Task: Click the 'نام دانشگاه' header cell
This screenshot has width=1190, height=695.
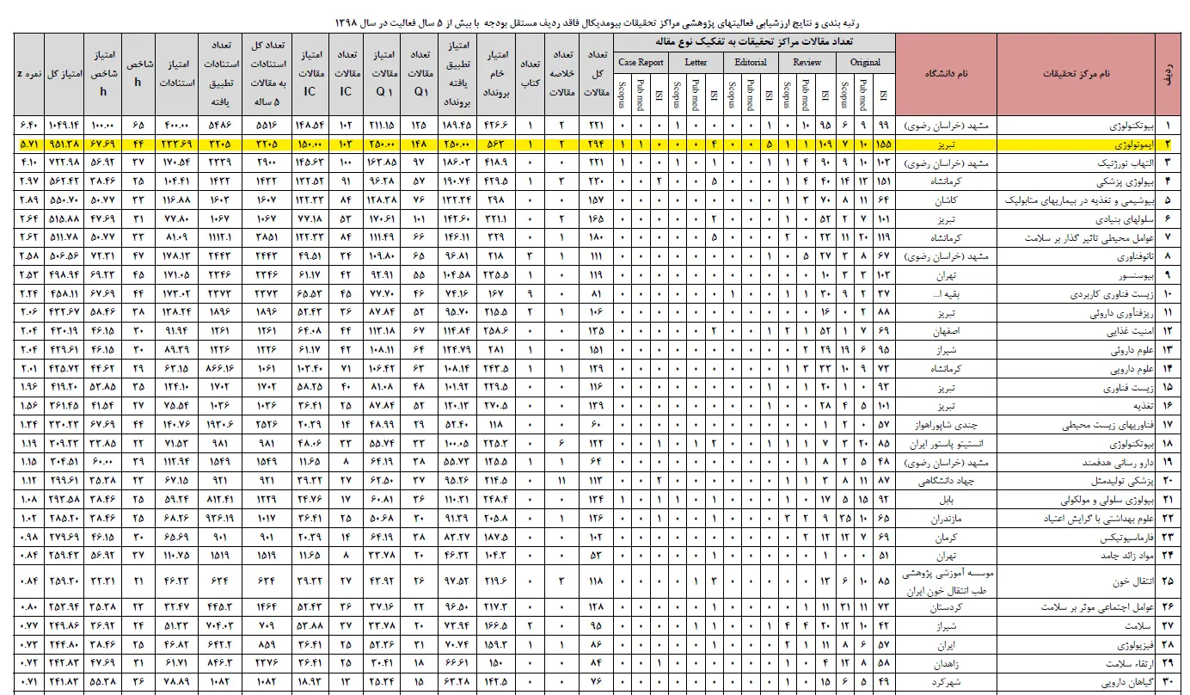Action: pos(946,74)
